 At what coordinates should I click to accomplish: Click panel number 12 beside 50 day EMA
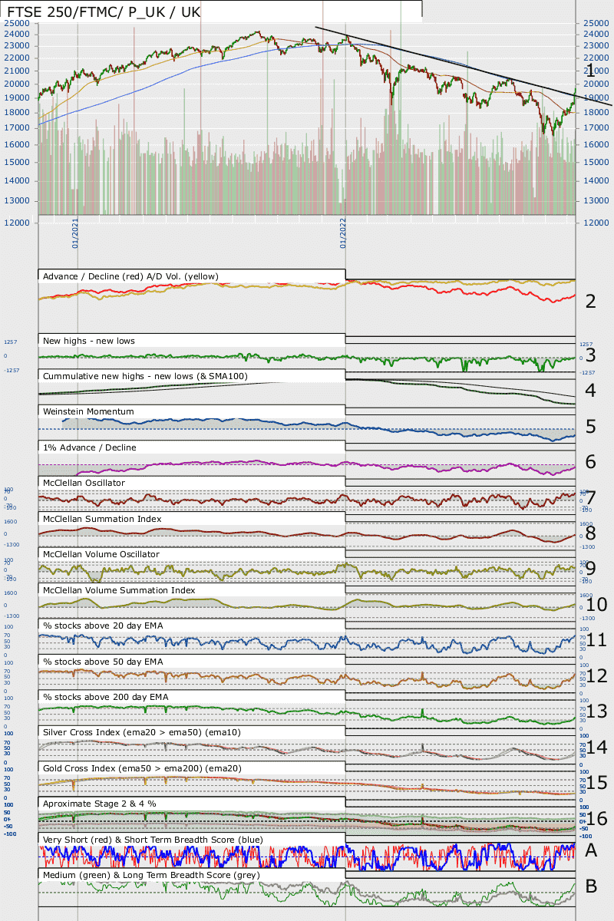[x=596, y=676]
